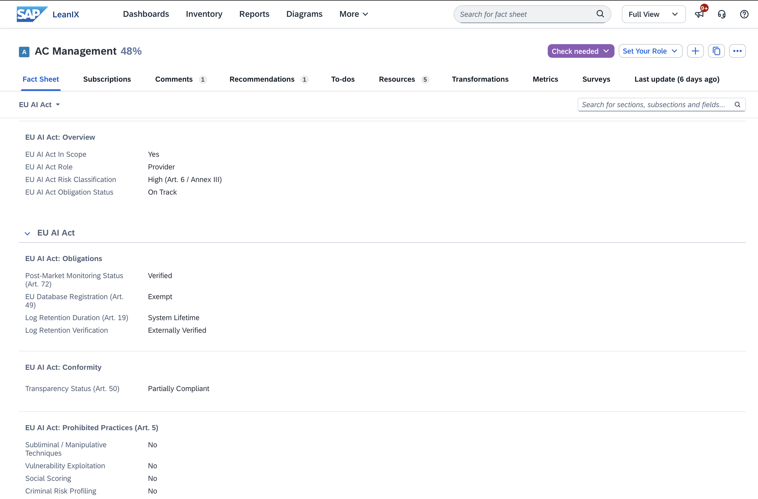Click the On Track obligation status value
Viewport: 758px width, 499px height.
162,192
